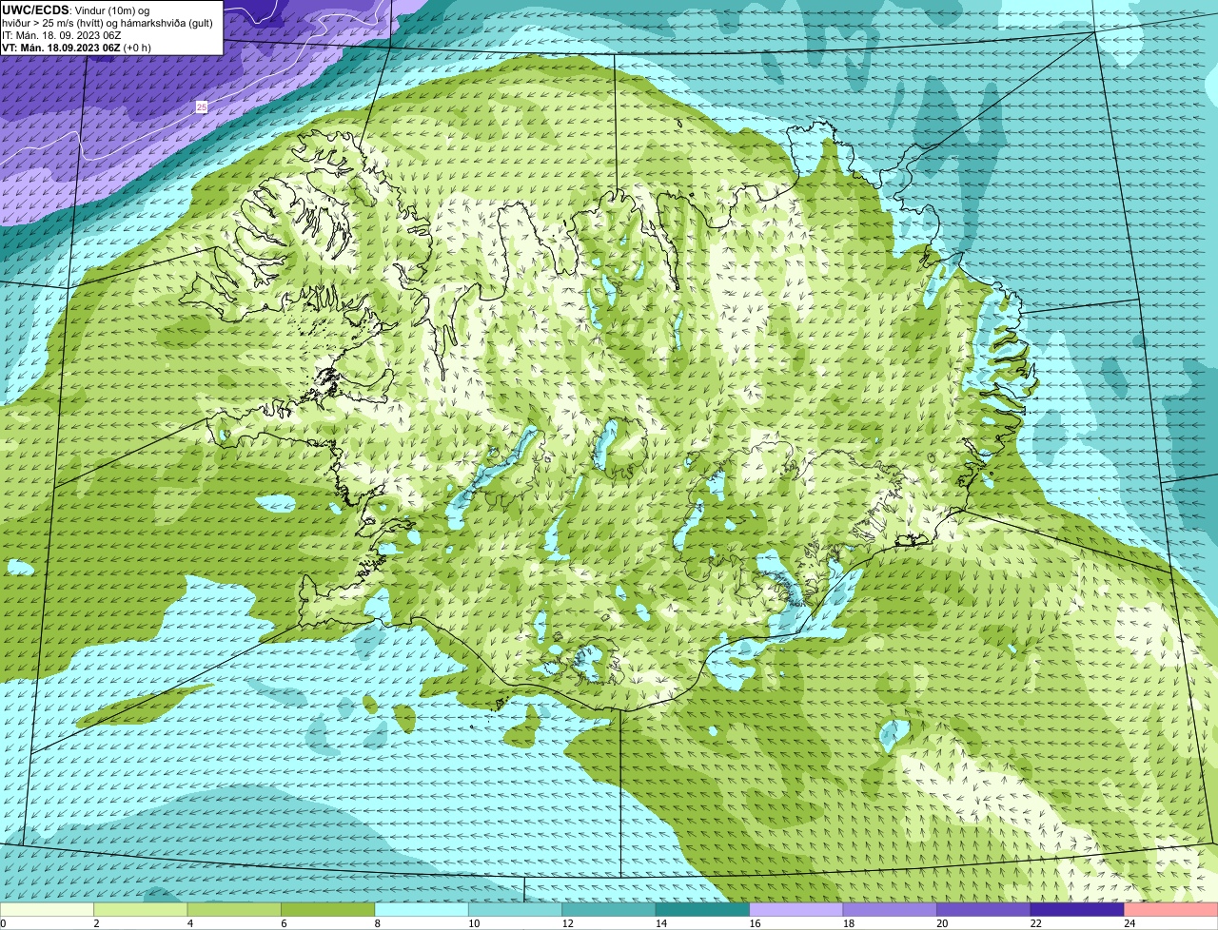Screen dimensions: 1218x930
Task: Click the 18–20 m/s purple legend swatch
Action: 891,910
